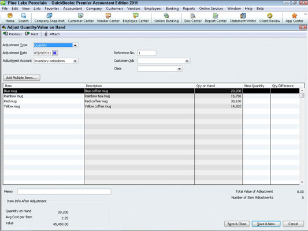Launch the Vendor Center icon

pyautogui.click(x=108, y=16)
